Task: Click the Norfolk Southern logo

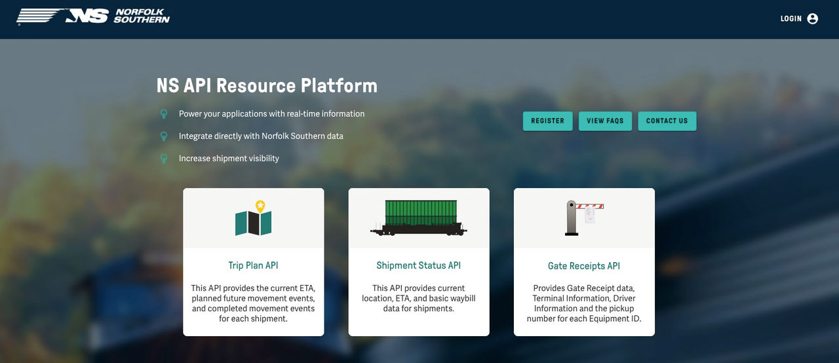Action: (93, 16)
